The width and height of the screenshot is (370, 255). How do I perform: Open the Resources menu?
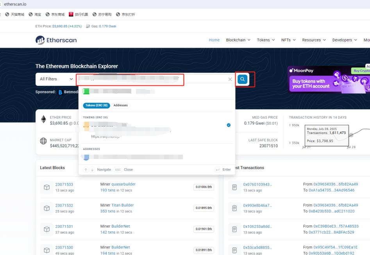click(314, 40)
